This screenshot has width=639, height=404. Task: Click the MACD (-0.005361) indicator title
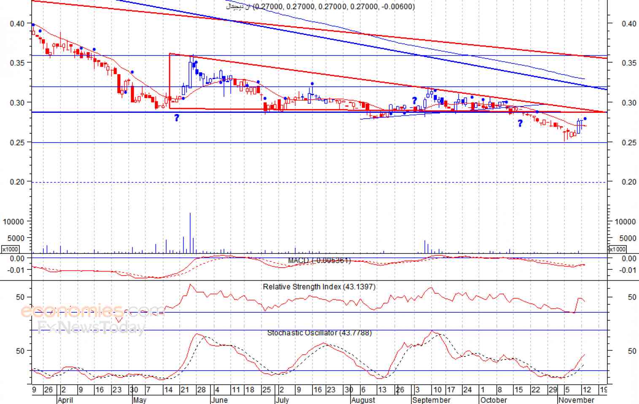click(319, 260)
